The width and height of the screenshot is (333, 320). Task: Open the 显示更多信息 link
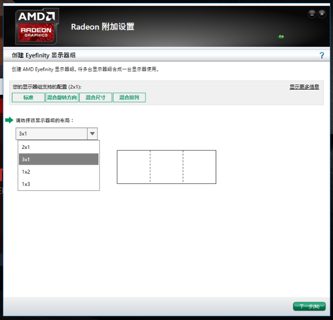click(x=304, y=87)
